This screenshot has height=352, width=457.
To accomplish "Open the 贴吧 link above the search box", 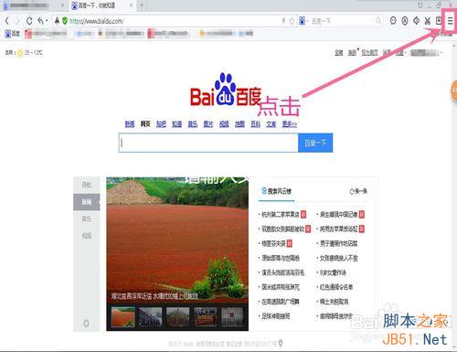I will 161,123.
